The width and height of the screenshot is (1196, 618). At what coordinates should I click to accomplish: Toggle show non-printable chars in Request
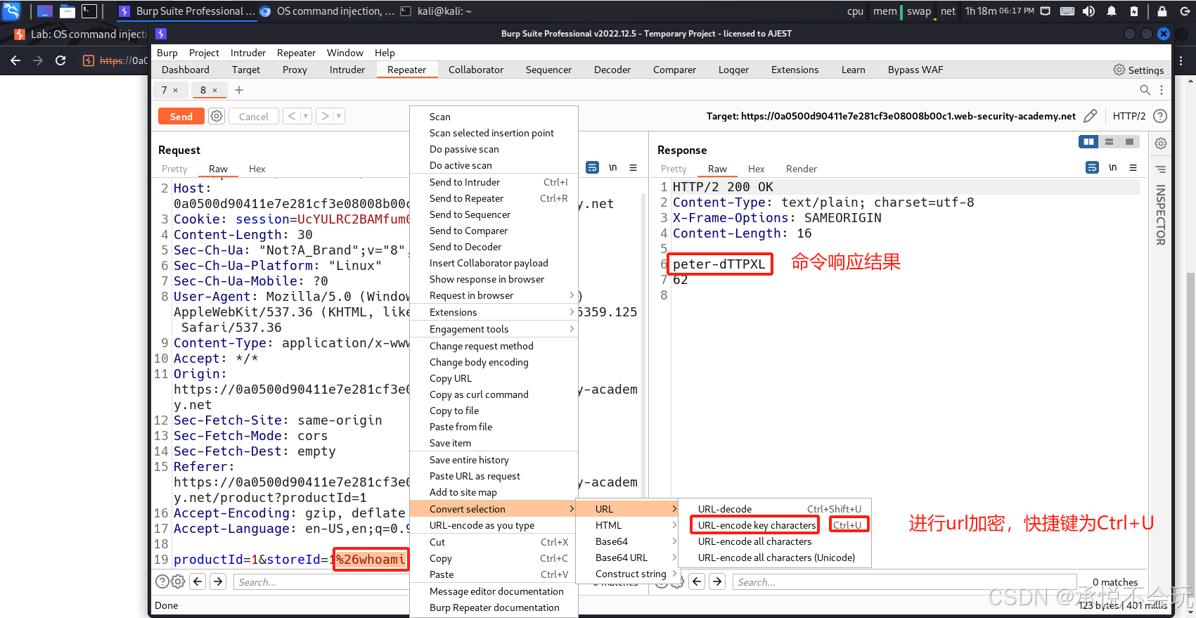click(x=613, y=167)
